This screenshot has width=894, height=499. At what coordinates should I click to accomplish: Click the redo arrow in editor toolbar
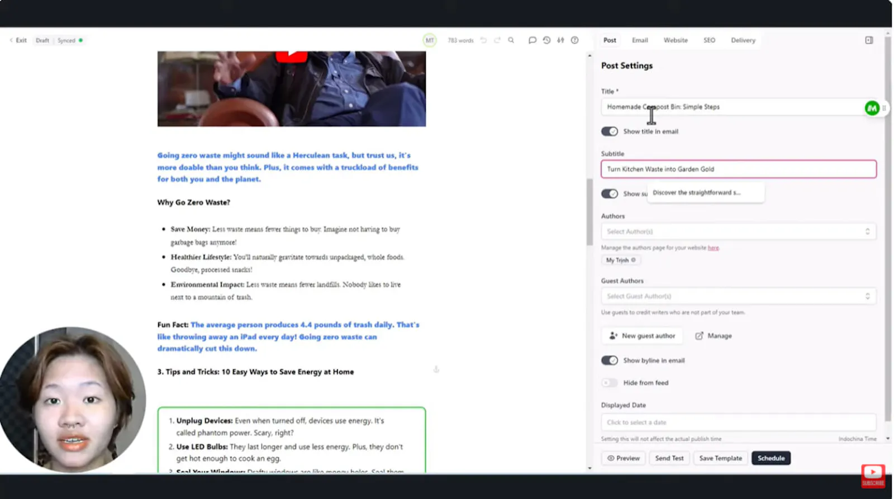(x=497, y=40)
